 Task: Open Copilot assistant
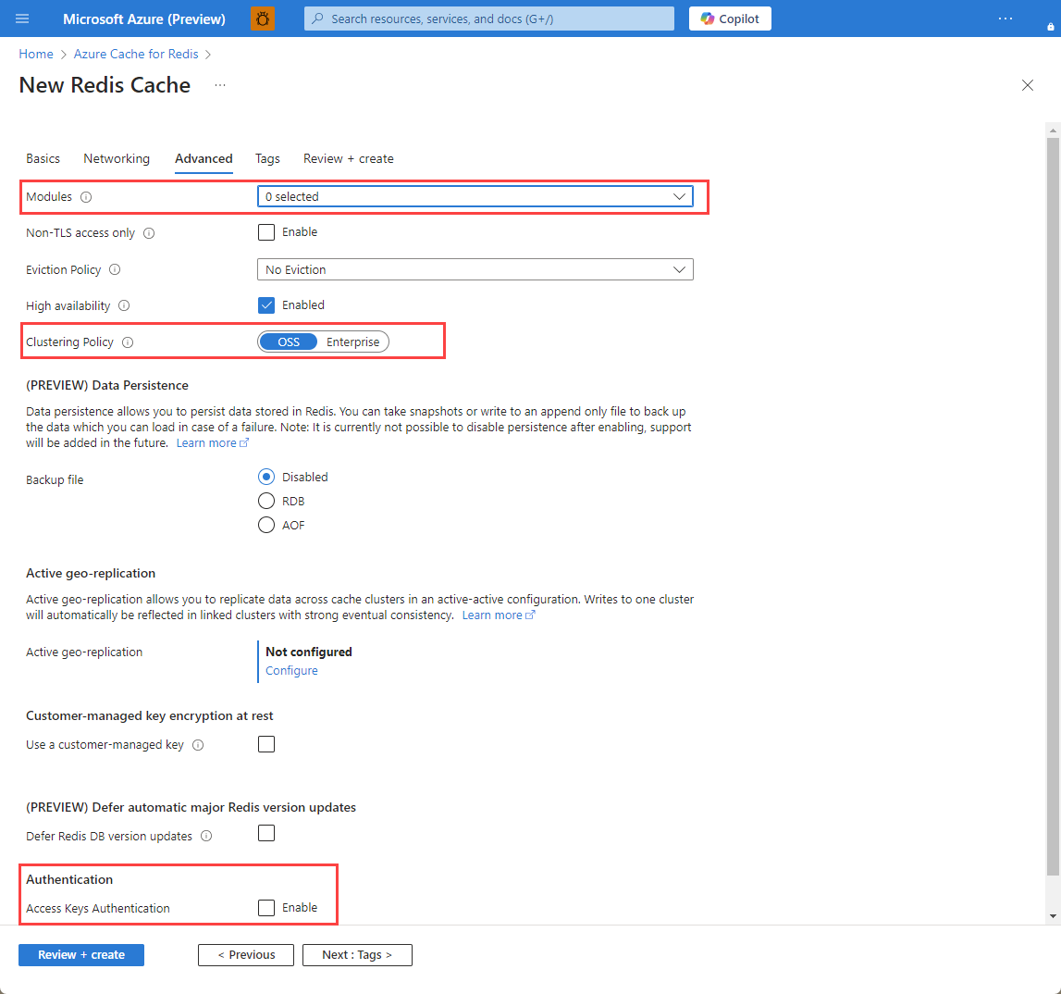coord(730,19)
